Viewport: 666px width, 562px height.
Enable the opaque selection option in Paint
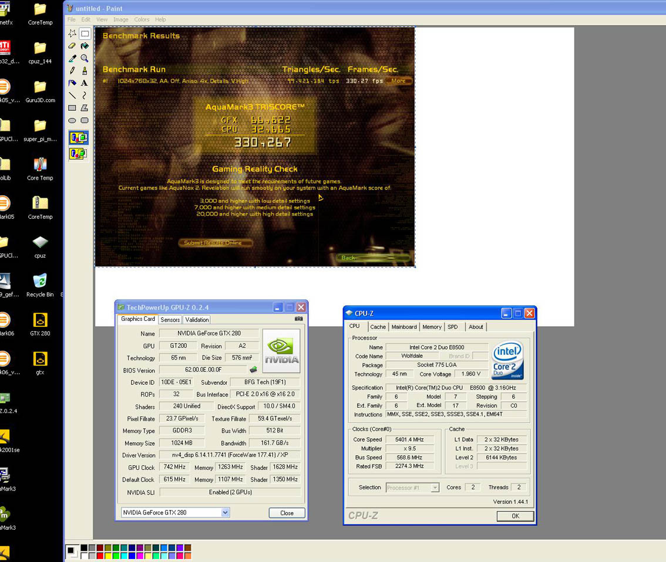click(79, 137)
